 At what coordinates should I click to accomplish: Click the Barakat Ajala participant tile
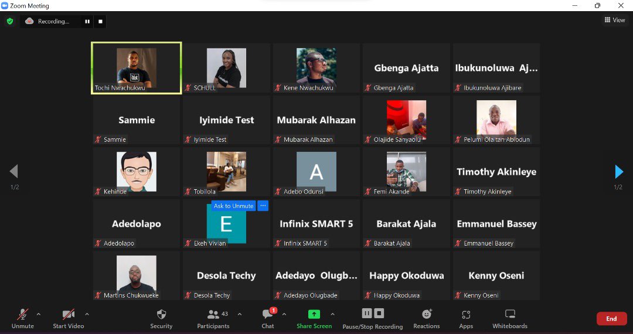[407, 223]
